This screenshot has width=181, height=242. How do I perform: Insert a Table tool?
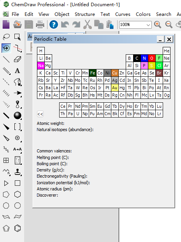(6, 161)
